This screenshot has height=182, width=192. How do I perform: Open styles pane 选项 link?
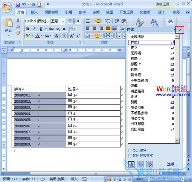point(173,164)
